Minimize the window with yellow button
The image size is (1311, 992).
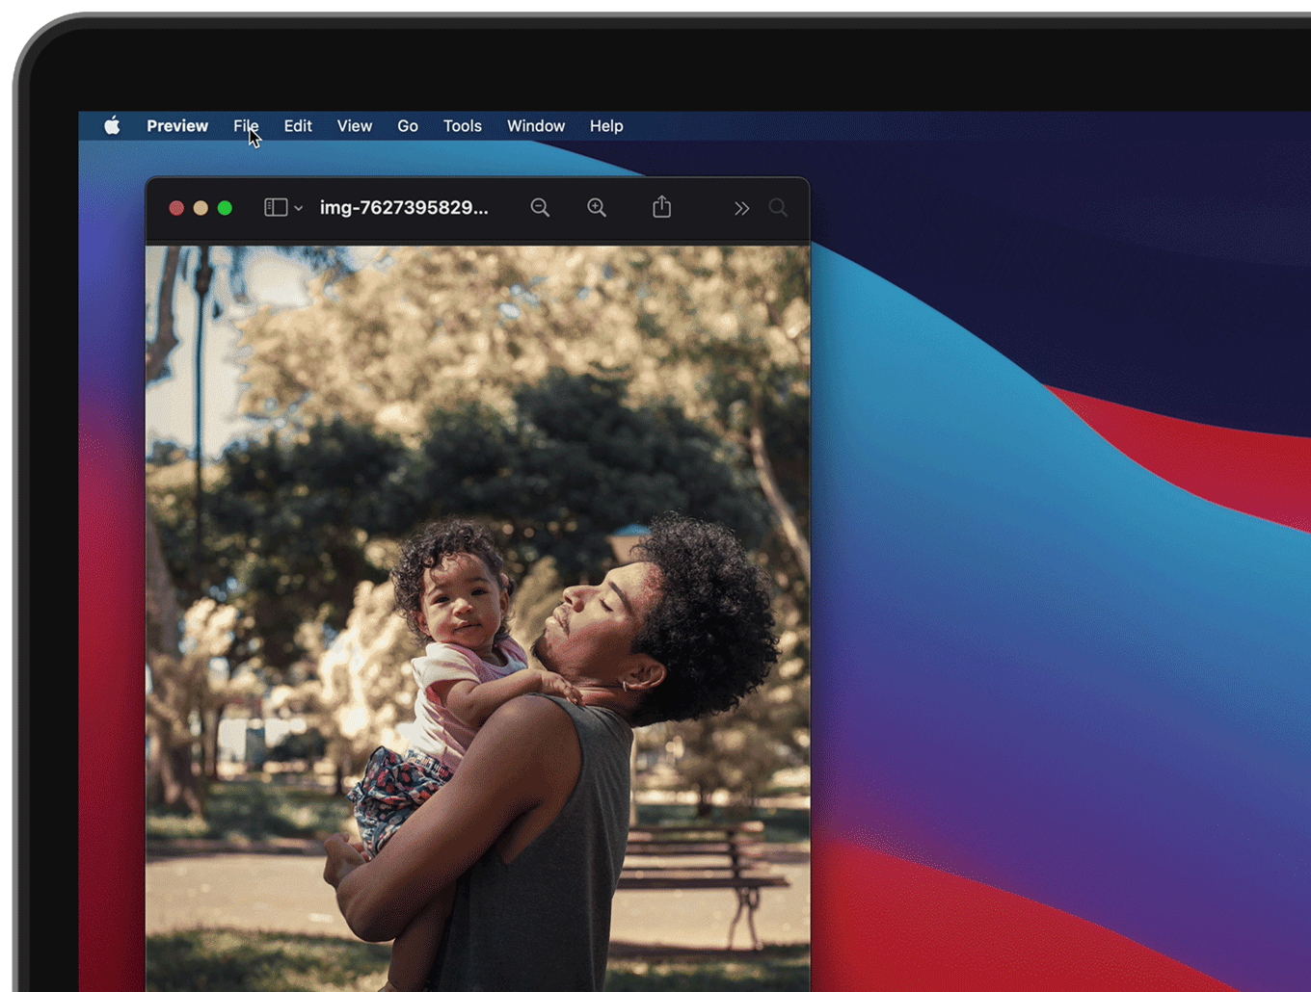[x=201, y=208]
